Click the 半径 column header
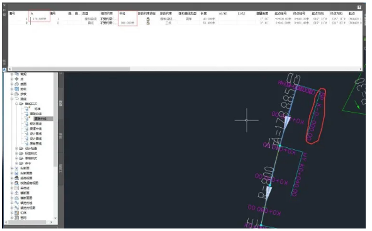 tap(122, 13)
